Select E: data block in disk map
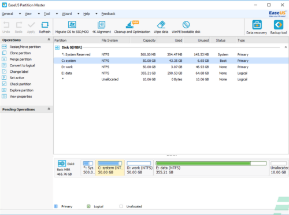 point(211,168)
